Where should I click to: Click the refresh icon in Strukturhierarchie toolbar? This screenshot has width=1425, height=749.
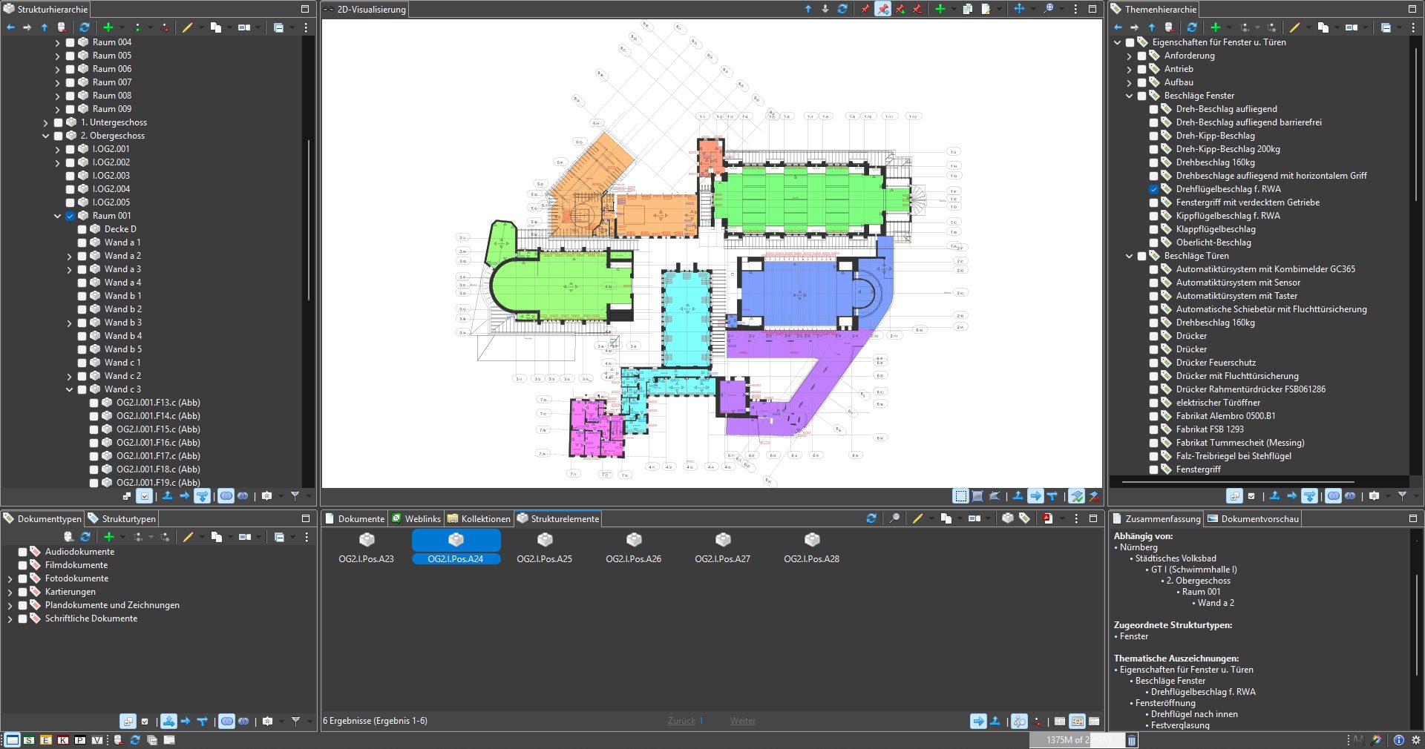tap(85, 27)
